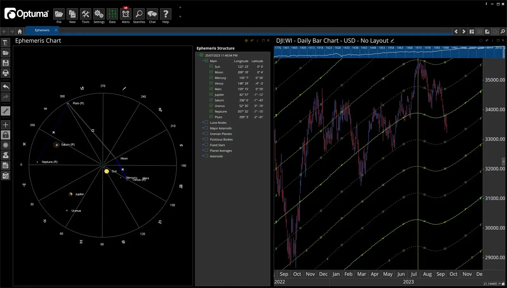The height and width of the screenshot is (288, 507).
Task: Uncheck the Saturn checkbox
Action: tap(211, 100)
